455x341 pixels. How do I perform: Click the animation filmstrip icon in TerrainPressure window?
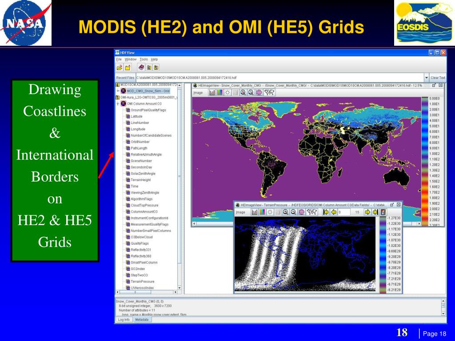click(383, 212)
